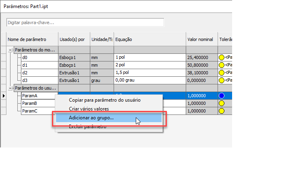The image size is (301, 180).
Task: Select the d2 parameter name
Action: (39, 73)
